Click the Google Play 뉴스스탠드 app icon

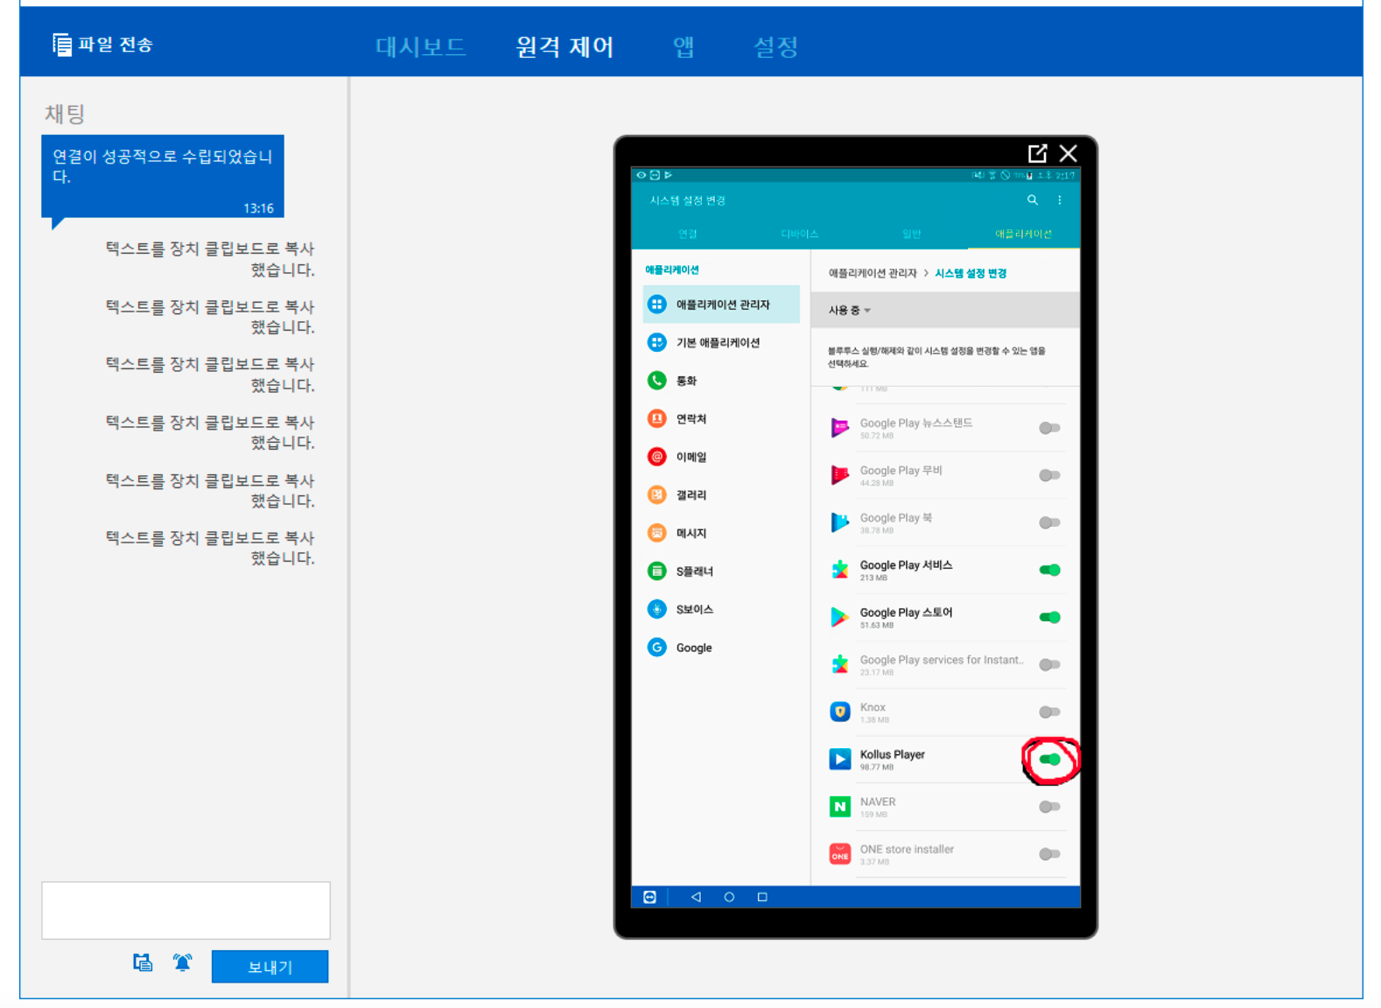click(840, 428)
